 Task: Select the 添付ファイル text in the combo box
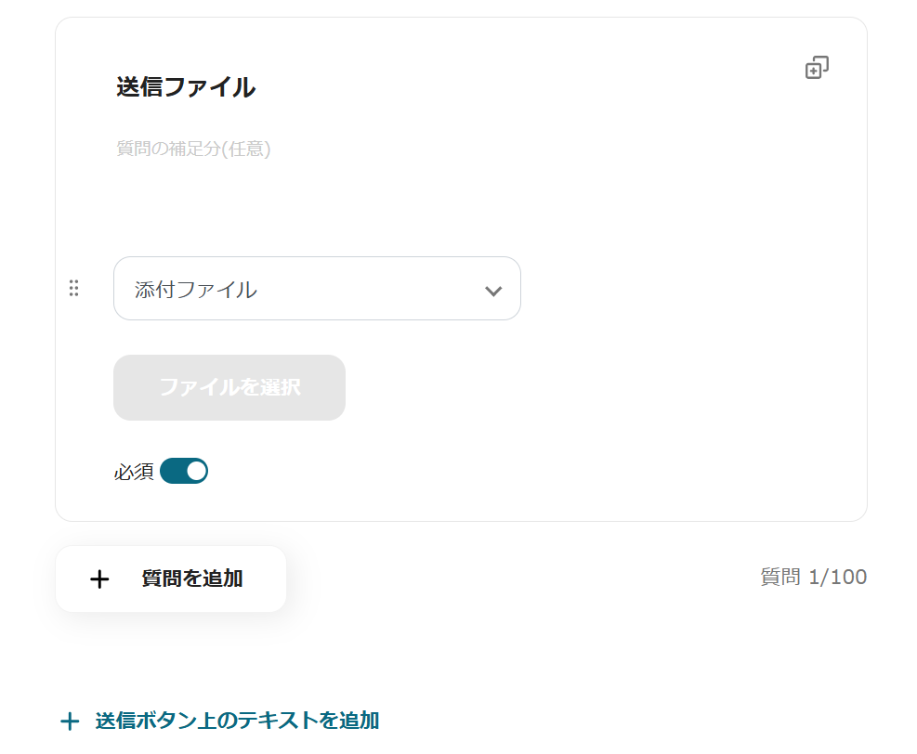(x=196, y=290)
